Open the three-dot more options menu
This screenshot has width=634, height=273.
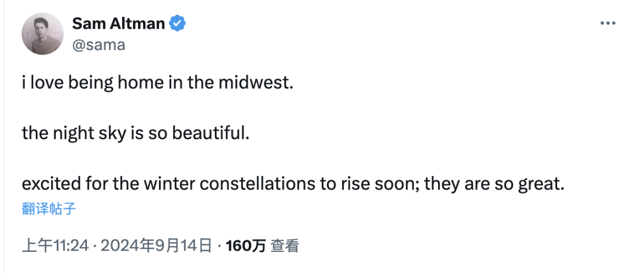point(607,23)
